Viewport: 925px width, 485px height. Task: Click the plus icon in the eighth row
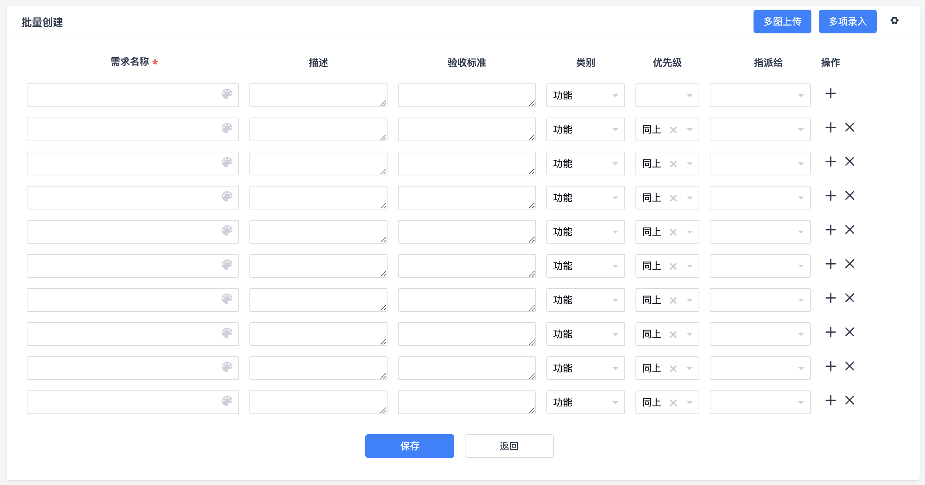tap(830, 332)
